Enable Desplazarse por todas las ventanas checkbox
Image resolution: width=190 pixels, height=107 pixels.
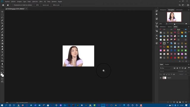(x=13, y=5)
